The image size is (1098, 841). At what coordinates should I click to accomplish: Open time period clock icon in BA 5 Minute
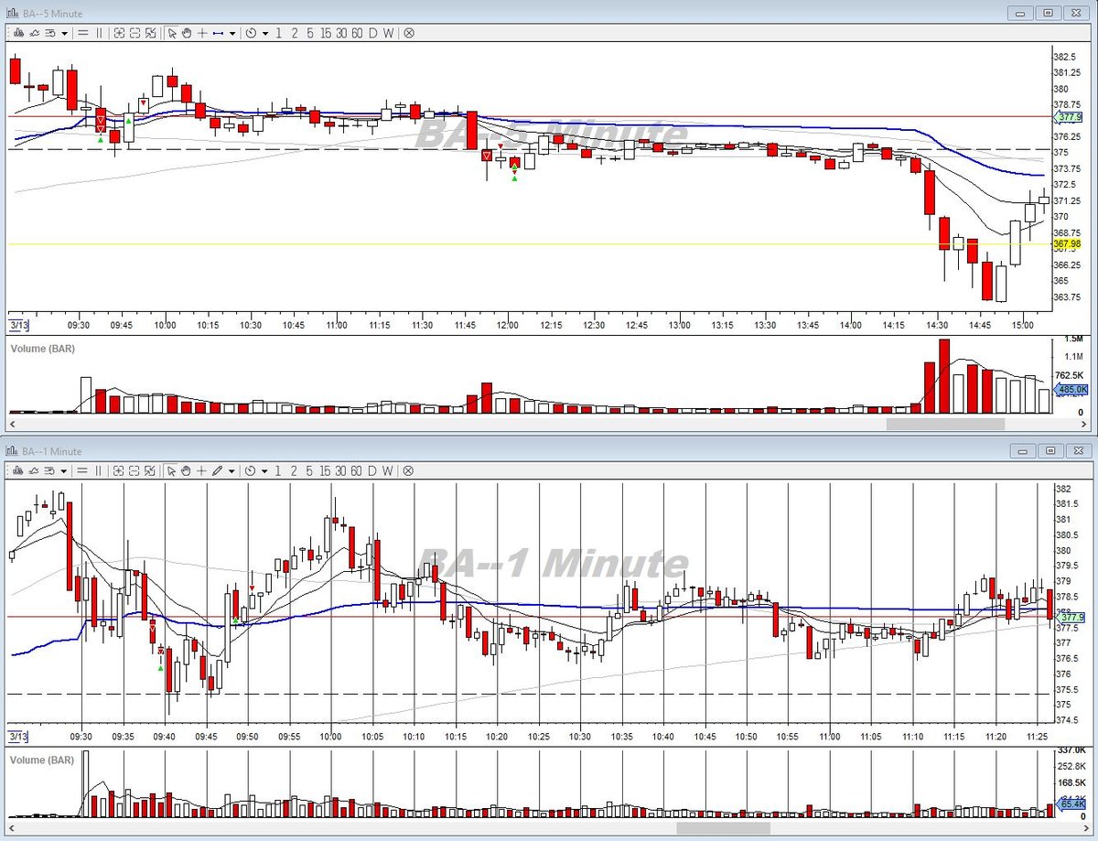(251, 33)
